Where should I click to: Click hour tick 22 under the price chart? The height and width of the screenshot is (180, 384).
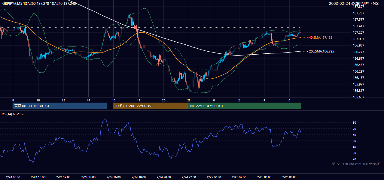pyautogui.click(x=189, y=100)
